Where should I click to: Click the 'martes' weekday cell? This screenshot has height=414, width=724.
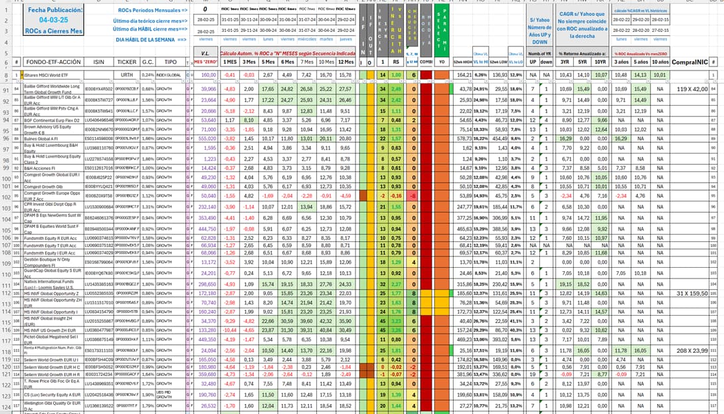pyautogui.click(x=326, y=39)
